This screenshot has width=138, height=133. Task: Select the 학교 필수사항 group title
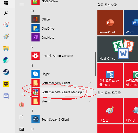107,5
